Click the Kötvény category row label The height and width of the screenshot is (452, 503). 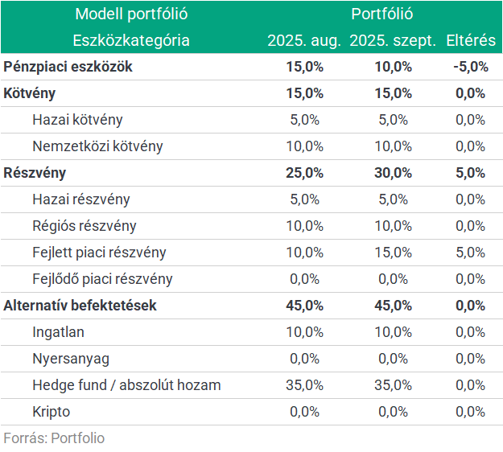(x=30, y=93)
